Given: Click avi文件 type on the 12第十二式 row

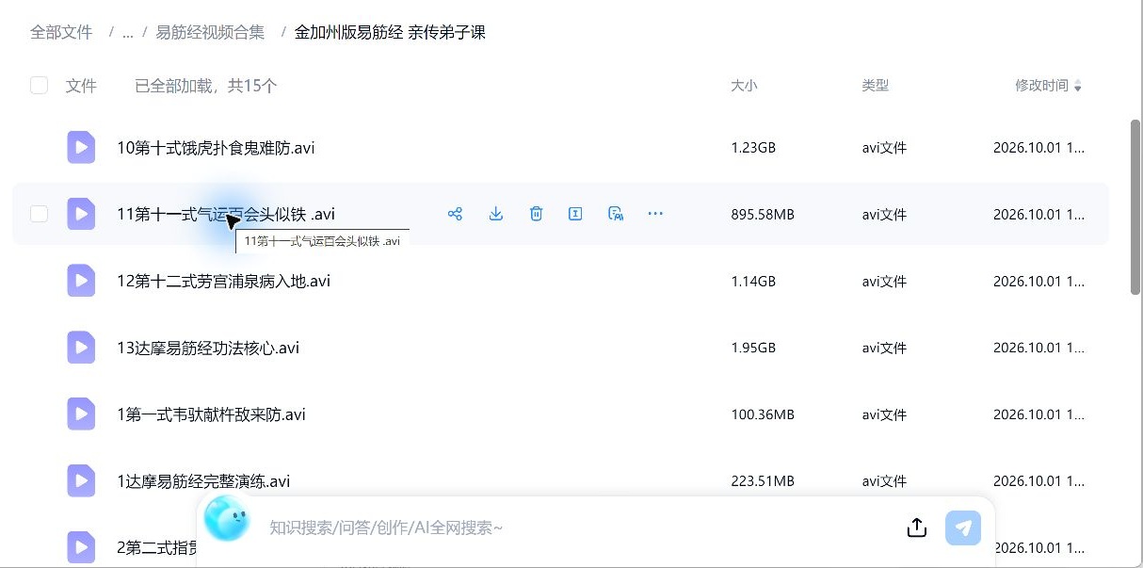Looking at the screenshot, I should 884,282.
